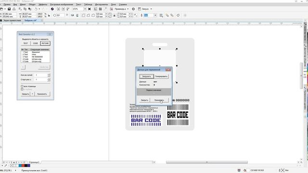Click the Copy icon in toolbar

click(25, 9)
